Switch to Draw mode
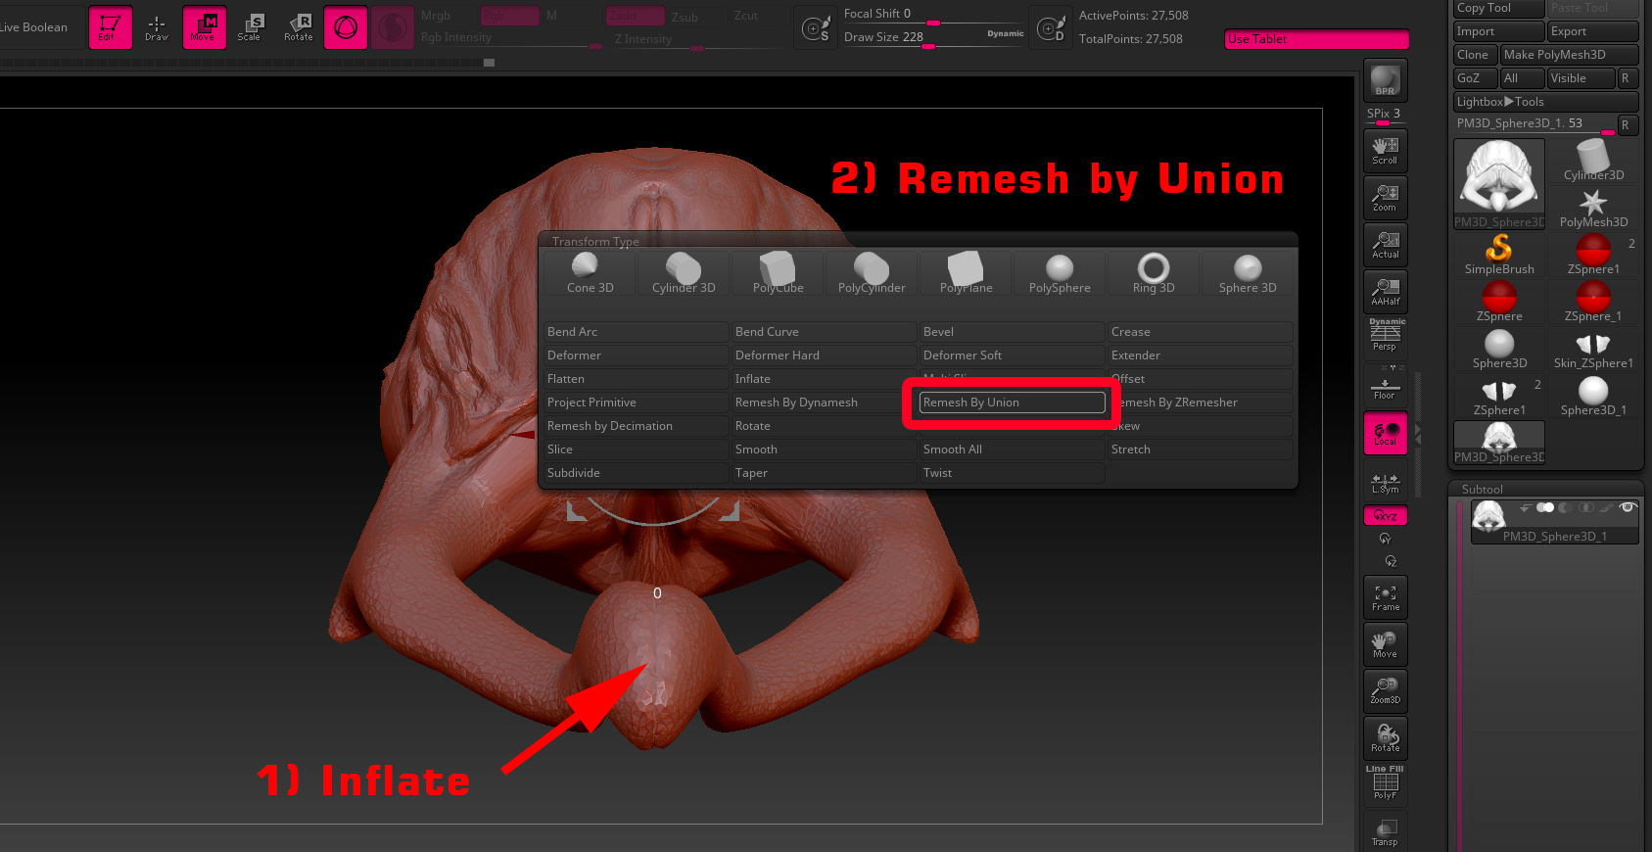The width and height of the screenshot is (1652, 852). click(x=157, y=27)
